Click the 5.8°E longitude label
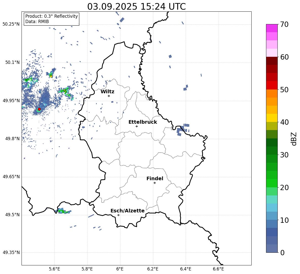The image size is (300, 274). (87, 269)
